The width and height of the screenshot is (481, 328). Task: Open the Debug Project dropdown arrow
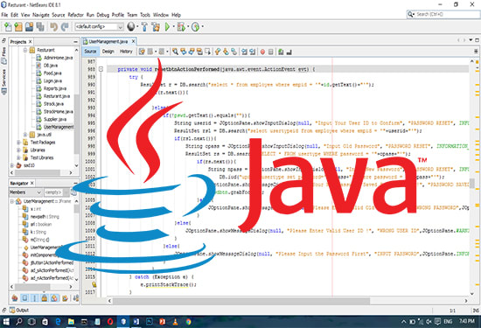point(188,27)
